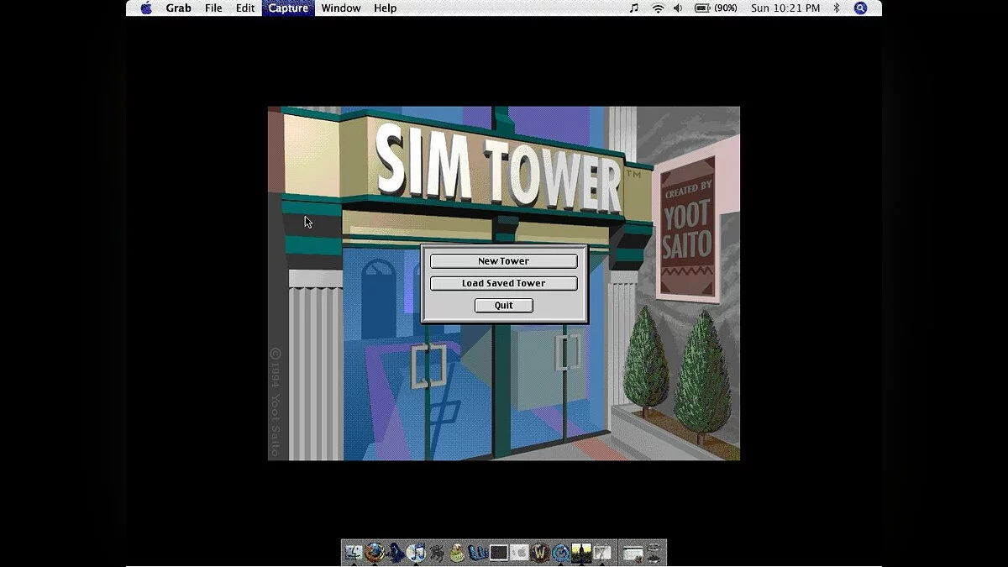Viewport: 1008px width, 567px height.
Task: Click the Bluetooth menu bar icon
Action: (x=836, y=8)
